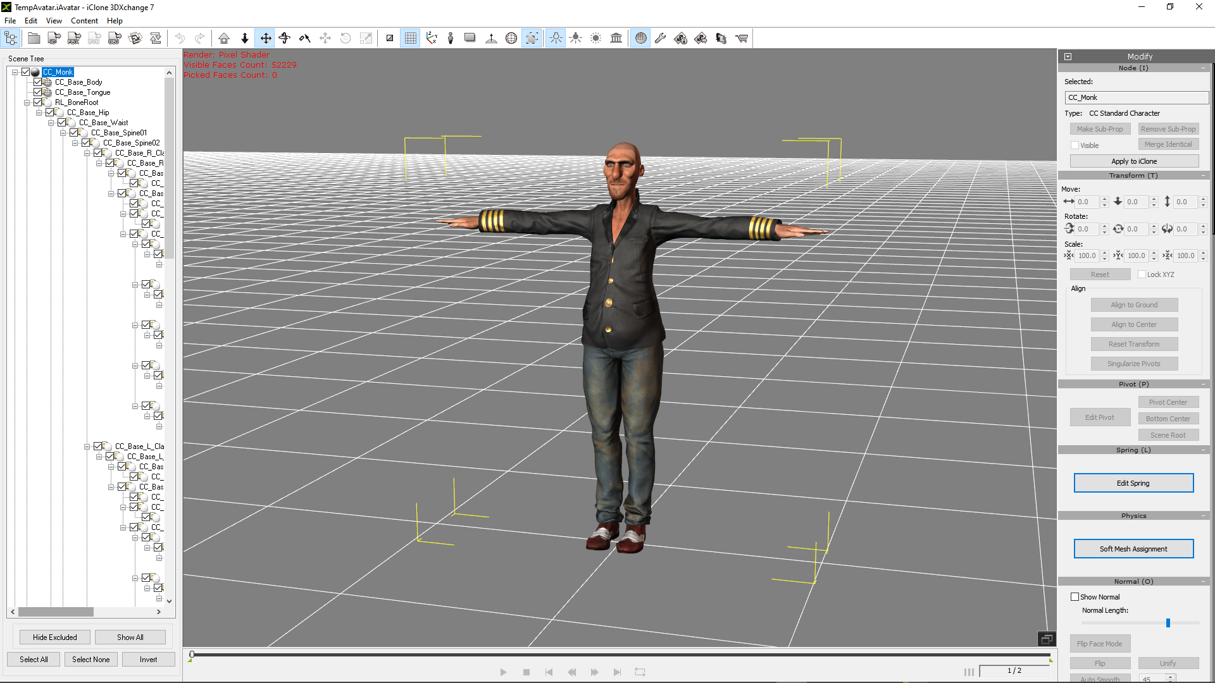The image size is (1215, 683).
Task: Click the frame counter field 1 / 2
Action: pos(1014,671)
